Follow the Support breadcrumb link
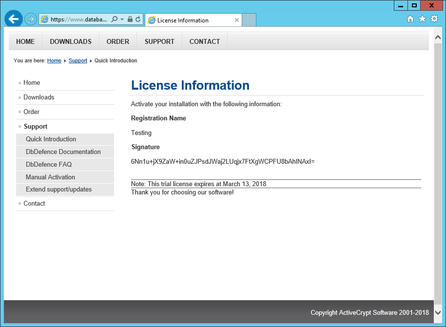Screen dimensions: 446x327 [x=78, y=61]
